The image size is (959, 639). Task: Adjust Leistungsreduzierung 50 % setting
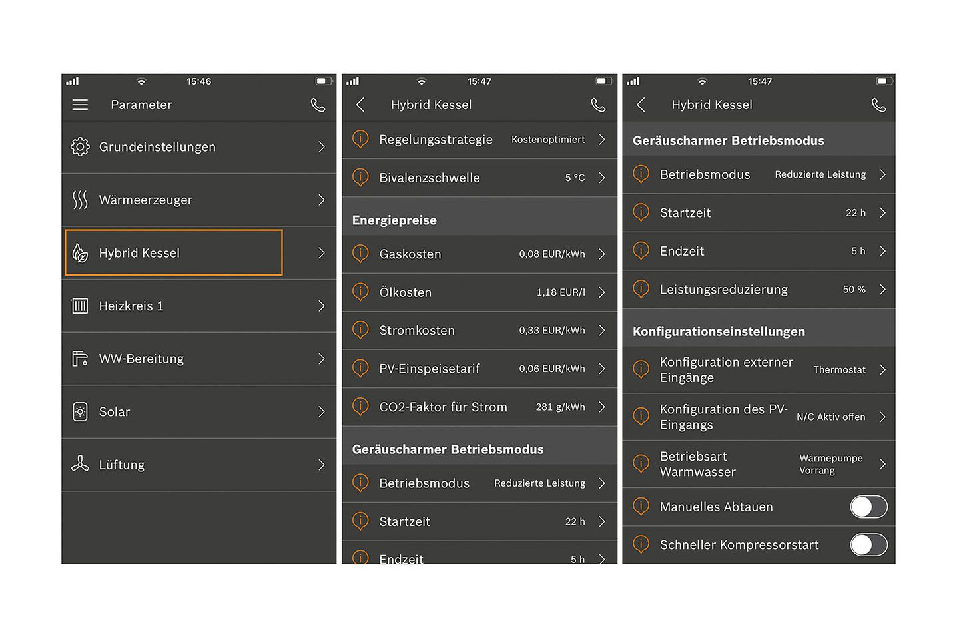point(854,290)
